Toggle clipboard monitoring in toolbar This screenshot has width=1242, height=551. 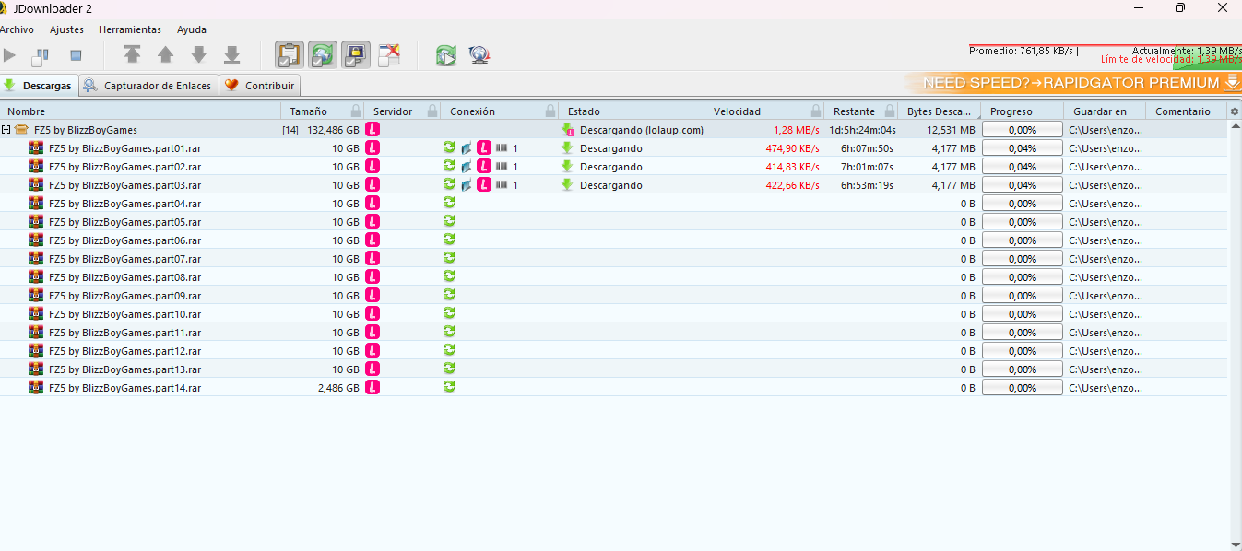pyautogui.click(x=290, y=55)
